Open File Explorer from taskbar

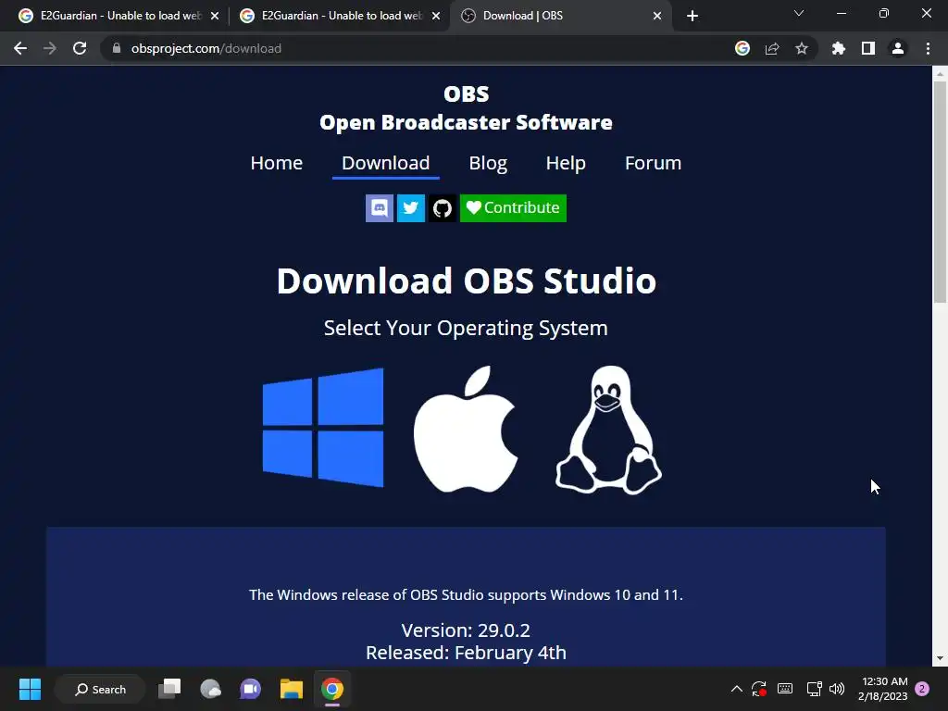(292, 689)
